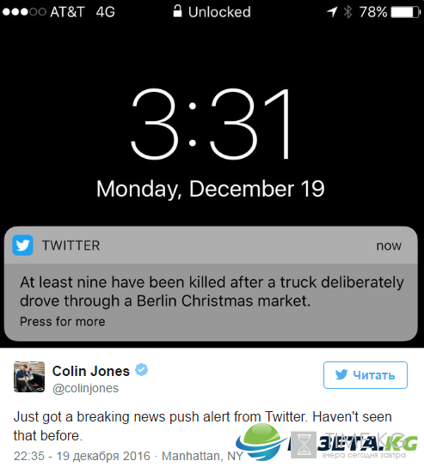
Task: Open the Berlin truck breaking news notification
Action: tap(211, 284)
